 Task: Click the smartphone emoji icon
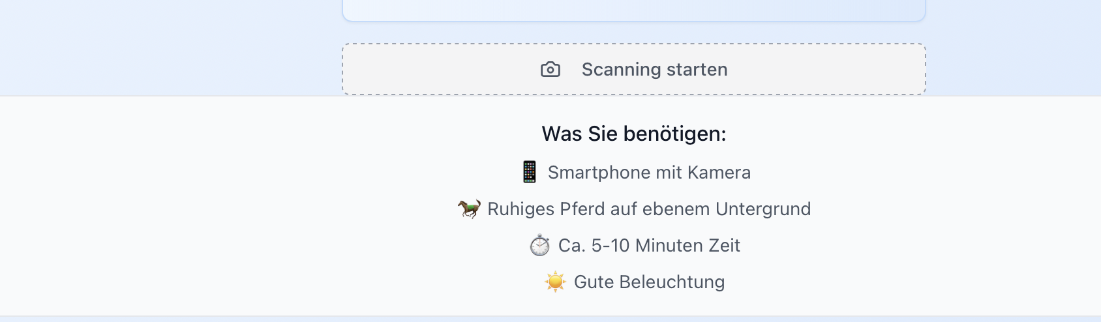point(530,172)
